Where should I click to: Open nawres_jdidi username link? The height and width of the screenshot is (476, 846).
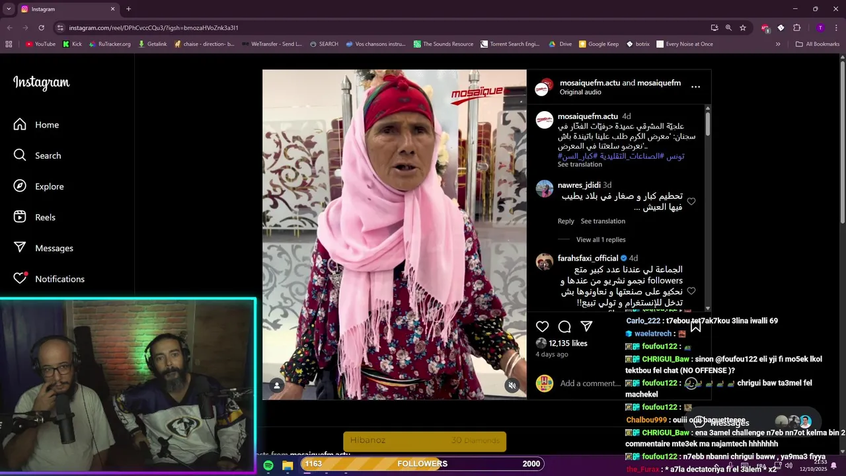coord(579,185)
